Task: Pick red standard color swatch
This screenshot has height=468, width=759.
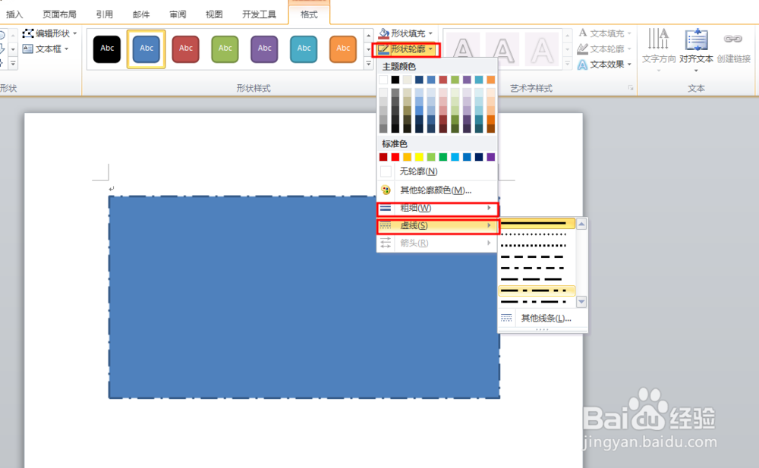Action: click(x=395, y=157)
